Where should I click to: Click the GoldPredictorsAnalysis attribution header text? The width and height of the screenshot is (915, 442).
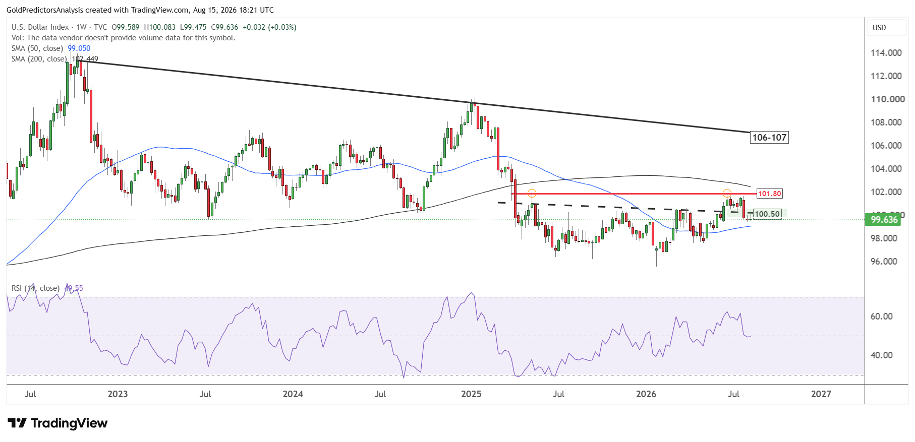point(140,10)
